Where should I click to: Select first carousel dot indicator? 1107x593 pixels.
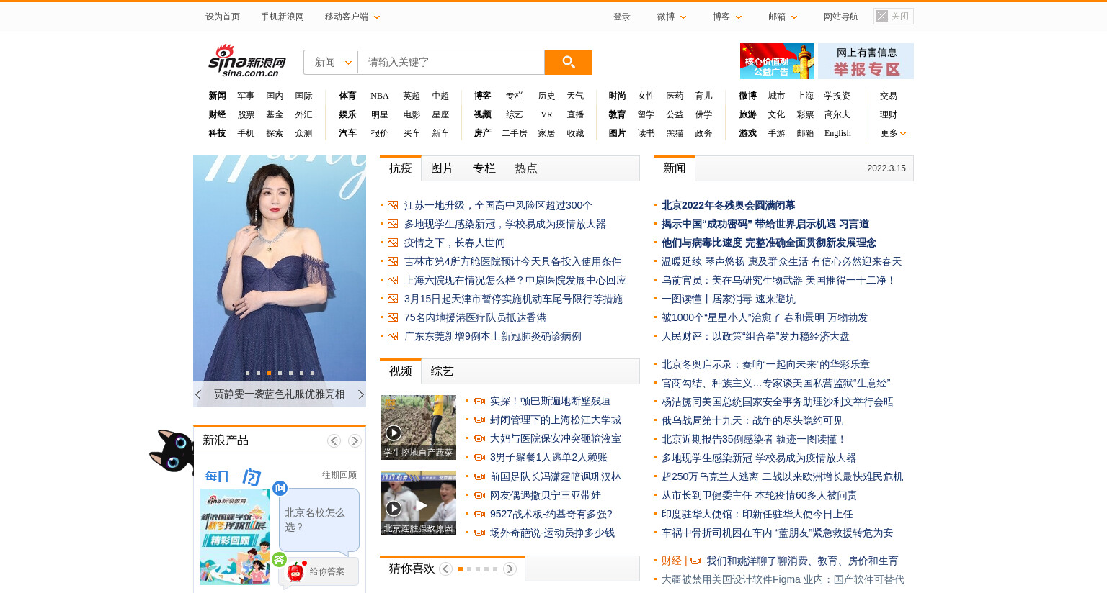pos(247,373)
